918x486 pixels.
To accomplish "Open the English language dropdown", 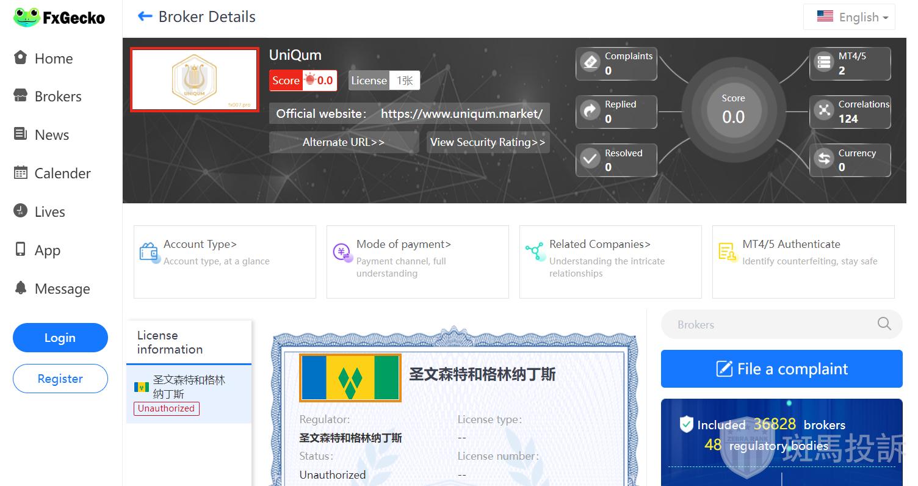I will 849,17.
